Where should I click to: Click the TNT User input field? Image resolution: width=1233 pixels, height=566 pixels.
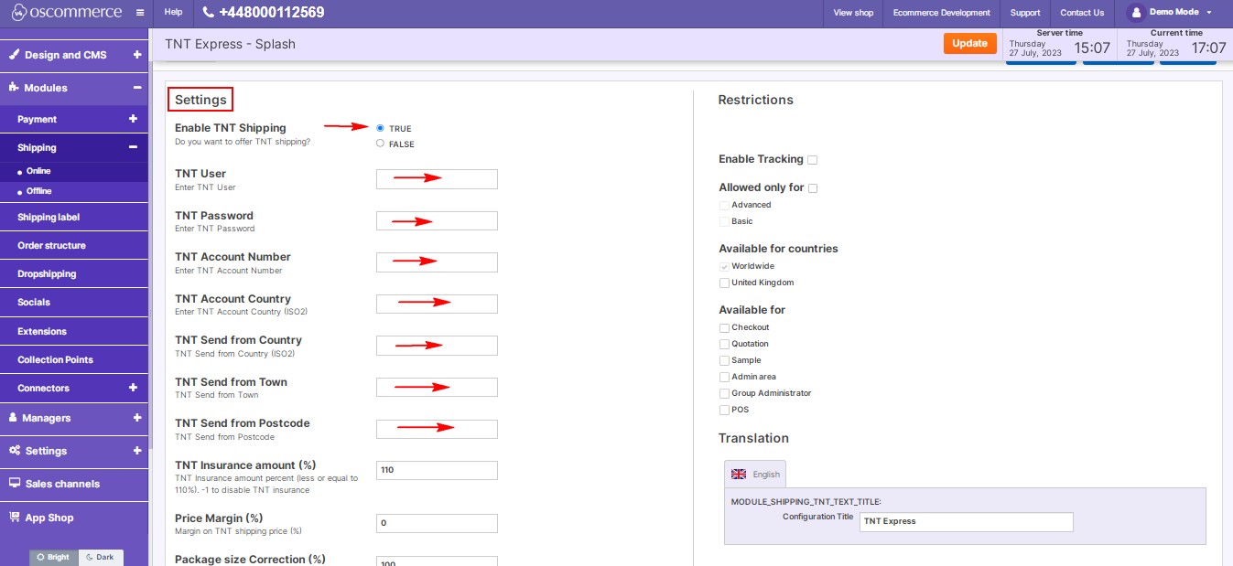[437, 179]
